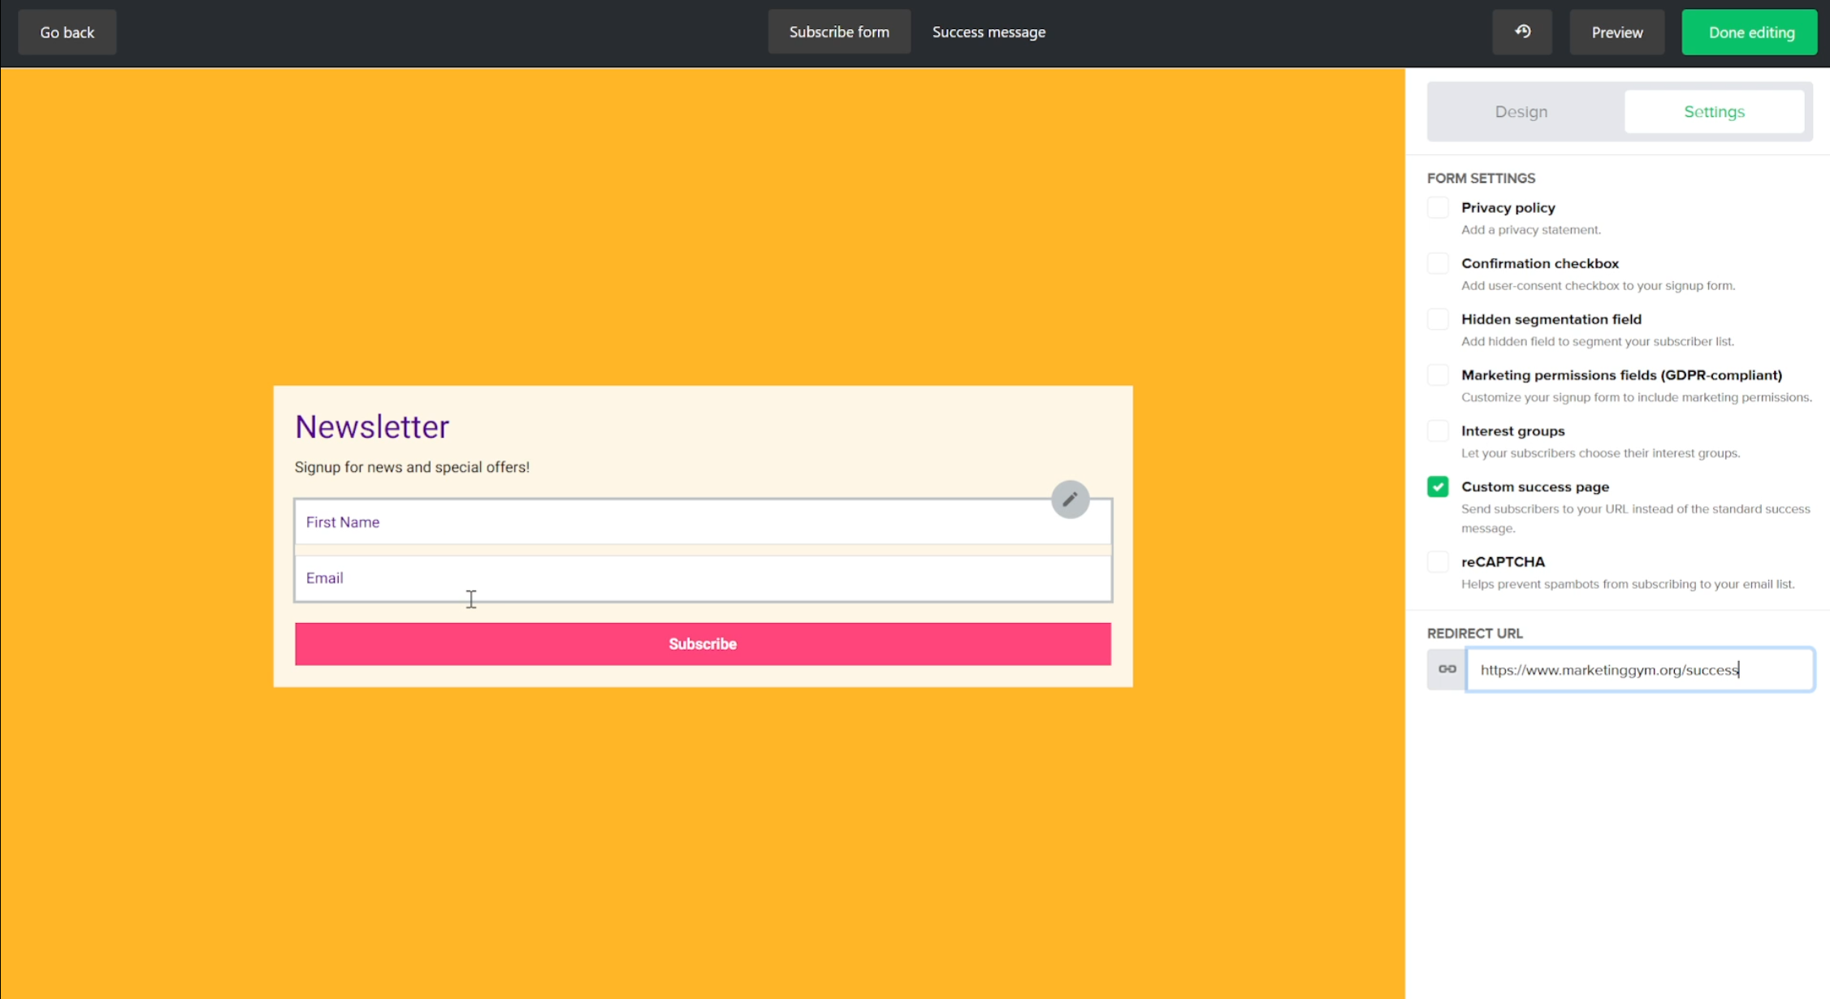Disable the Custom success page option
The height and width of the screenshot is (999, 1830).
pos(1438,487)
